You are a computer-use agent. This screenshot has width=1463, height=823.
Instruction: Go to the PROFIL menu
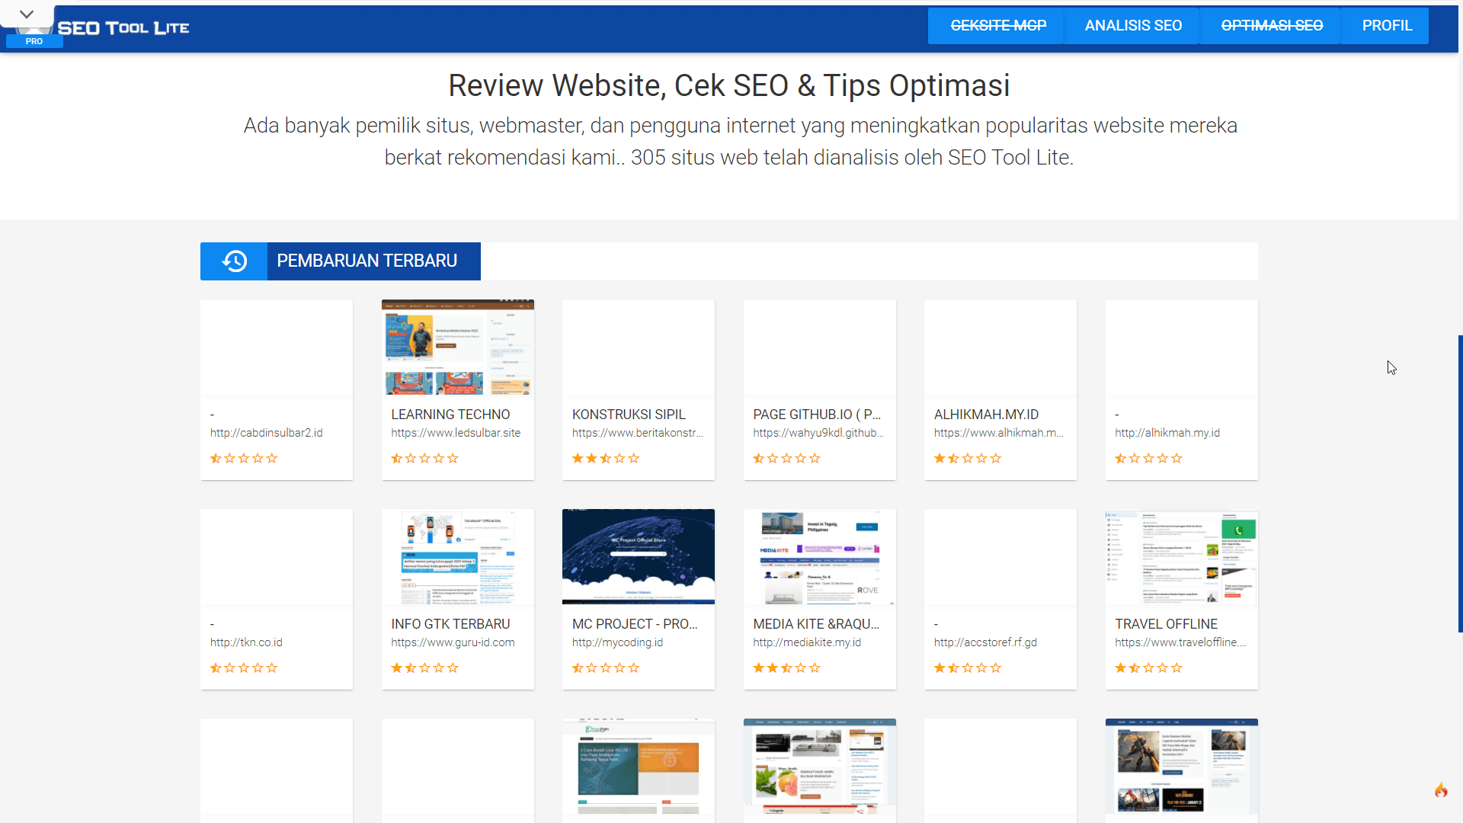click(x=1386, y=26)
